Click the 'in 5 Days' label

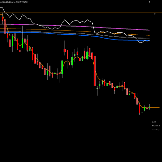coord(156,130)
